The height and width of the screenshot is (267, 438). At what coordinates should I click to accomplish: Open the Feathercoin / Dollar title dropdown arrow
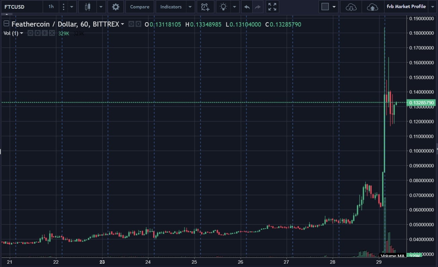122,24
